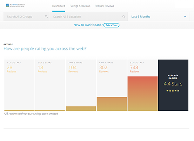Click the omitted reviews footnote
The width and height of the screenshot is (194, 141).
[31, 113]
